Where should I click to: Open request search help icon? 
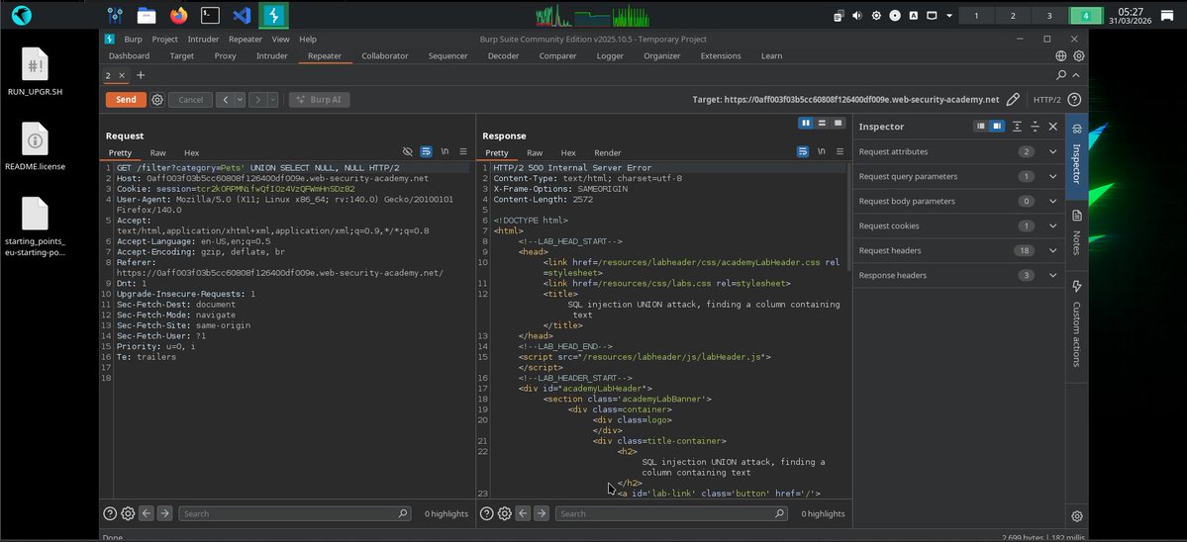point(110,513)
